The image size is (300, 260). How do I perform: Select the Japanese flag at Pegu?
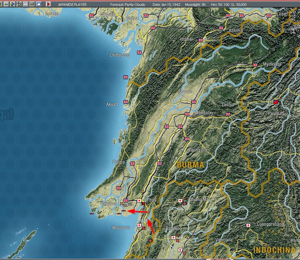click(x=139, y=201)
